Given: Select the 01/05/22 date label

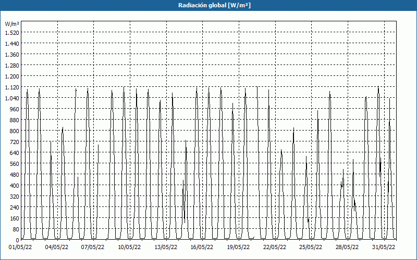Looking at the screenshot, I should click(x=21, y=247).
